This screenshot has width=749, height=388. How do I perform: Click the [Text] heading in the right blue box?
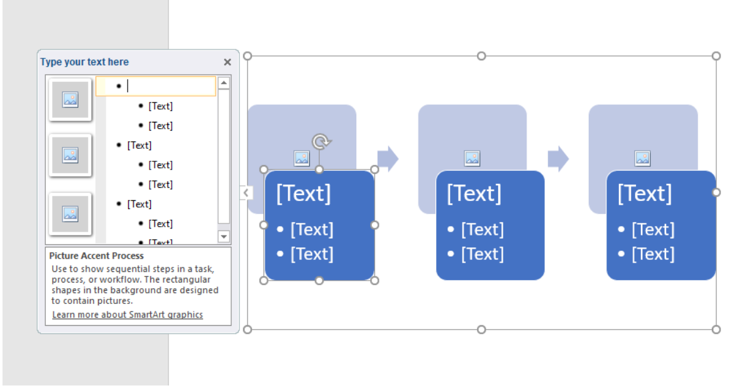pos(645,194)
